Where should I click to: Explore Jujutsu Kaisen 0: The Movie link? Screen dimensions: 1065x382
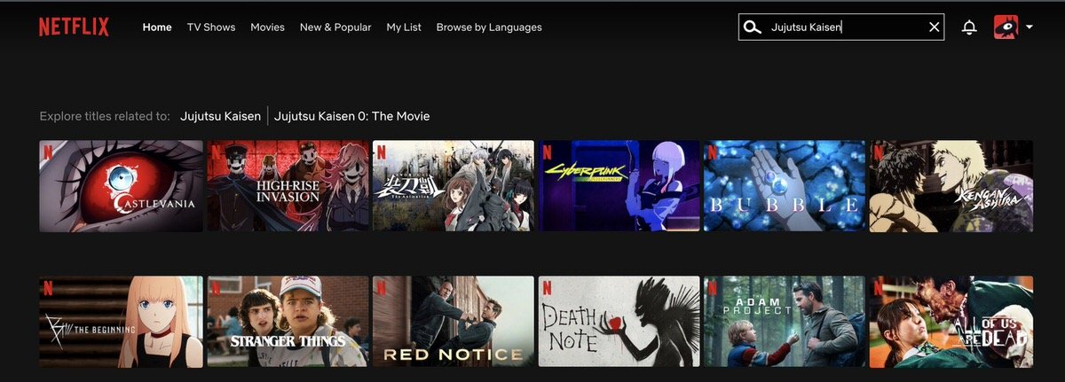tap(352, 116)
